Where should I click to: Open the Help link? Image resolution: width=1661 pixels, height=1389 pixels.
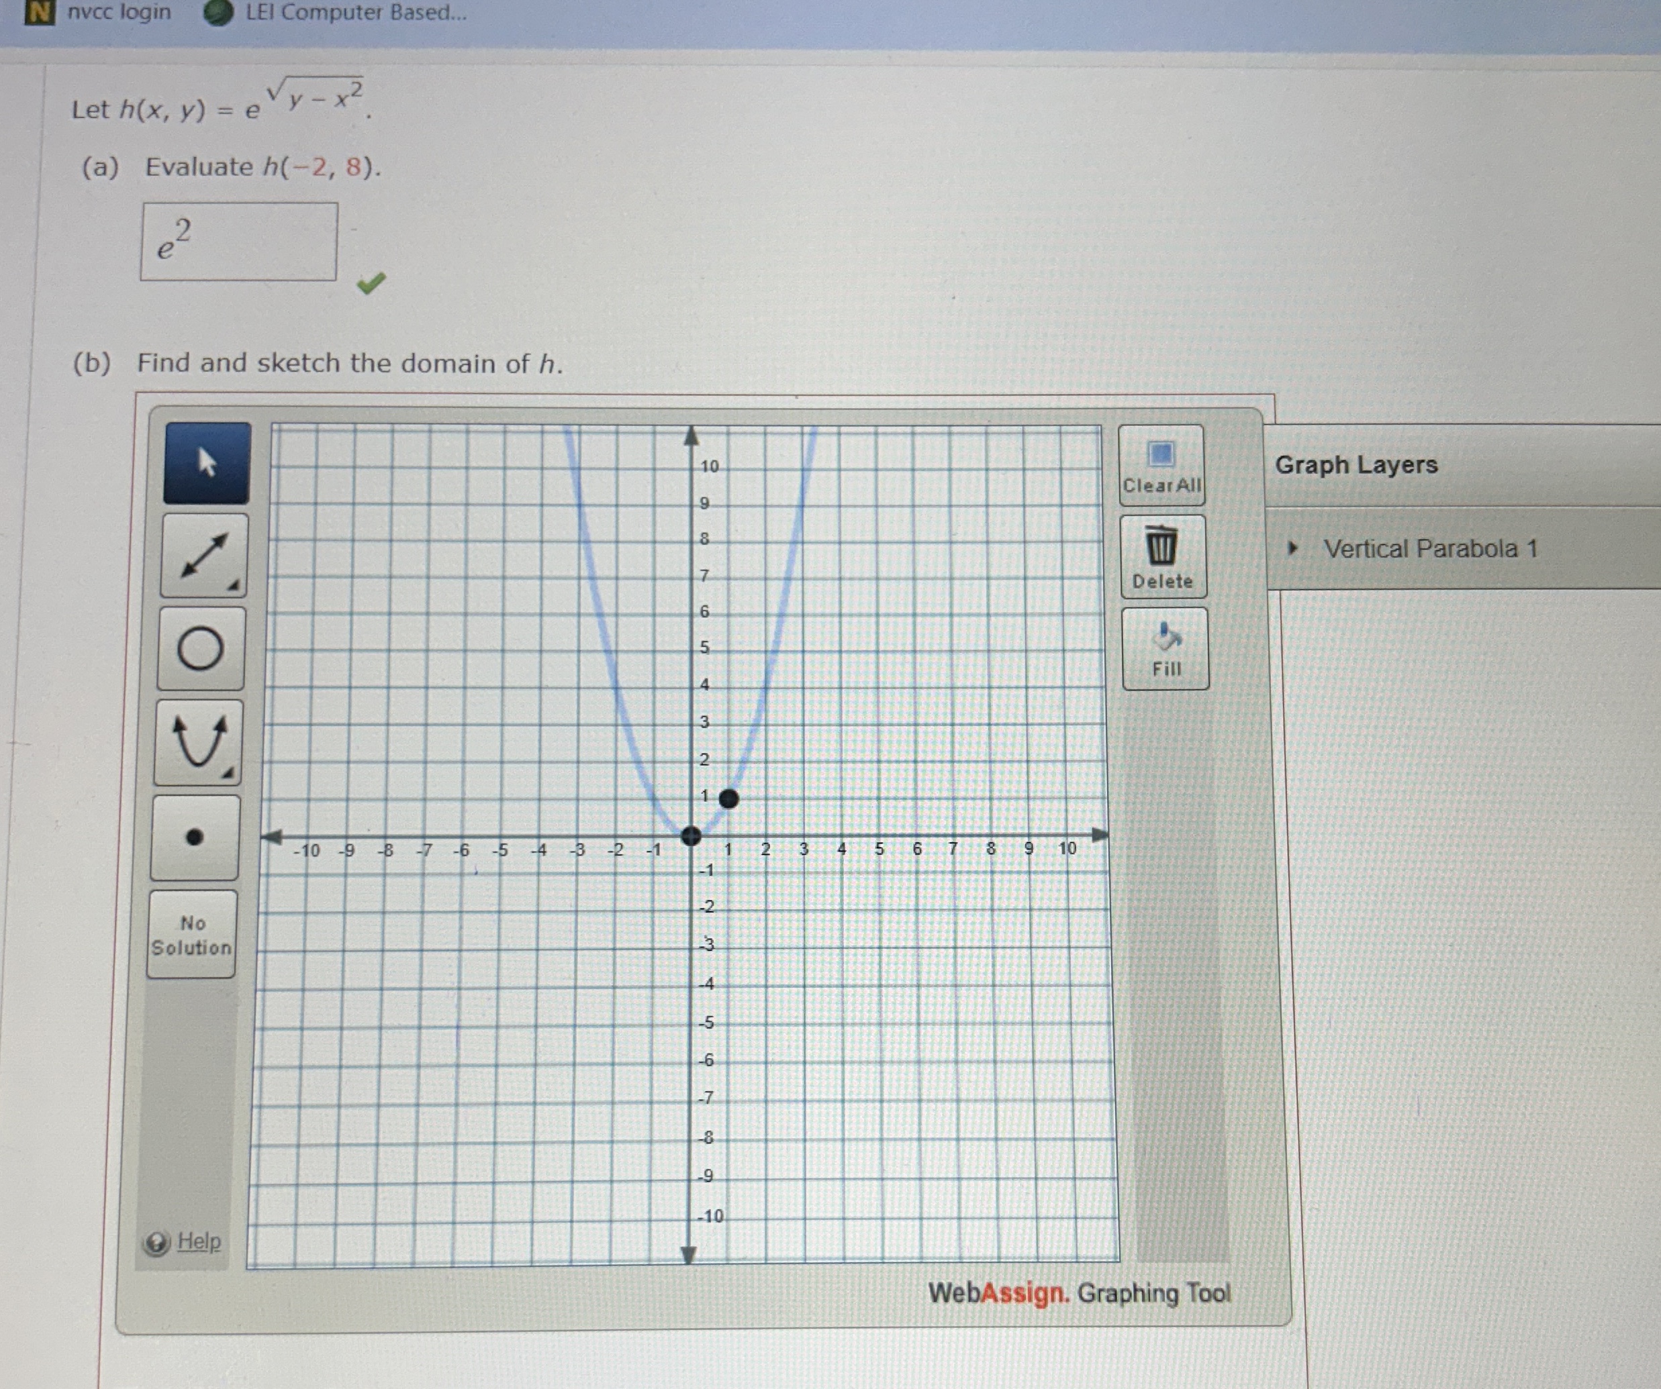click(199, 1241)
